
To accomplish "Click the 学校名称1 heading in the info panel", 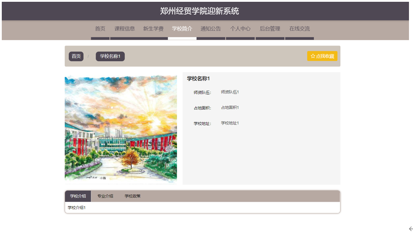I will (x=198, y=79).
